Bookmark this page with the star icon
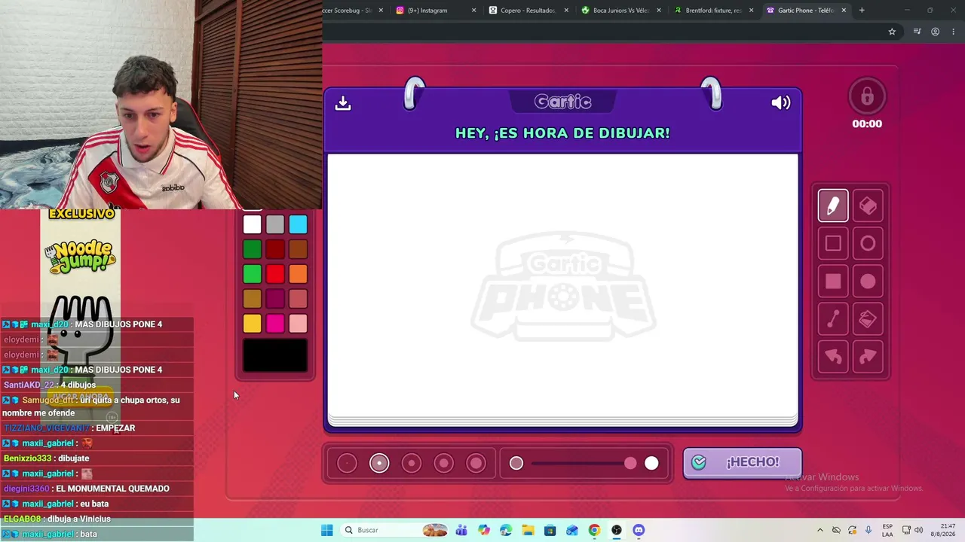 coord(892,32)
